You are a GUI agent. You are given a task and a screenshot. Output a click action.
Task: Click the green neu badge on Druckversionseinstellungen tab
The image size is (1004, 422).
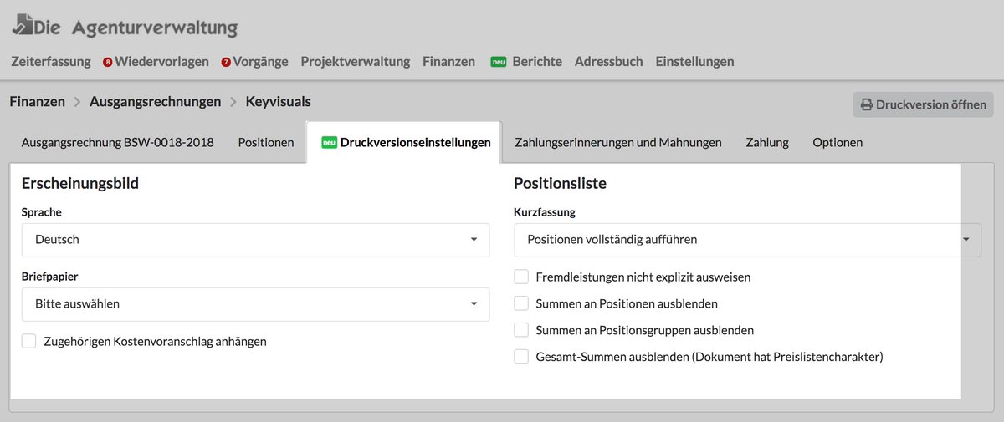(329, 143)
